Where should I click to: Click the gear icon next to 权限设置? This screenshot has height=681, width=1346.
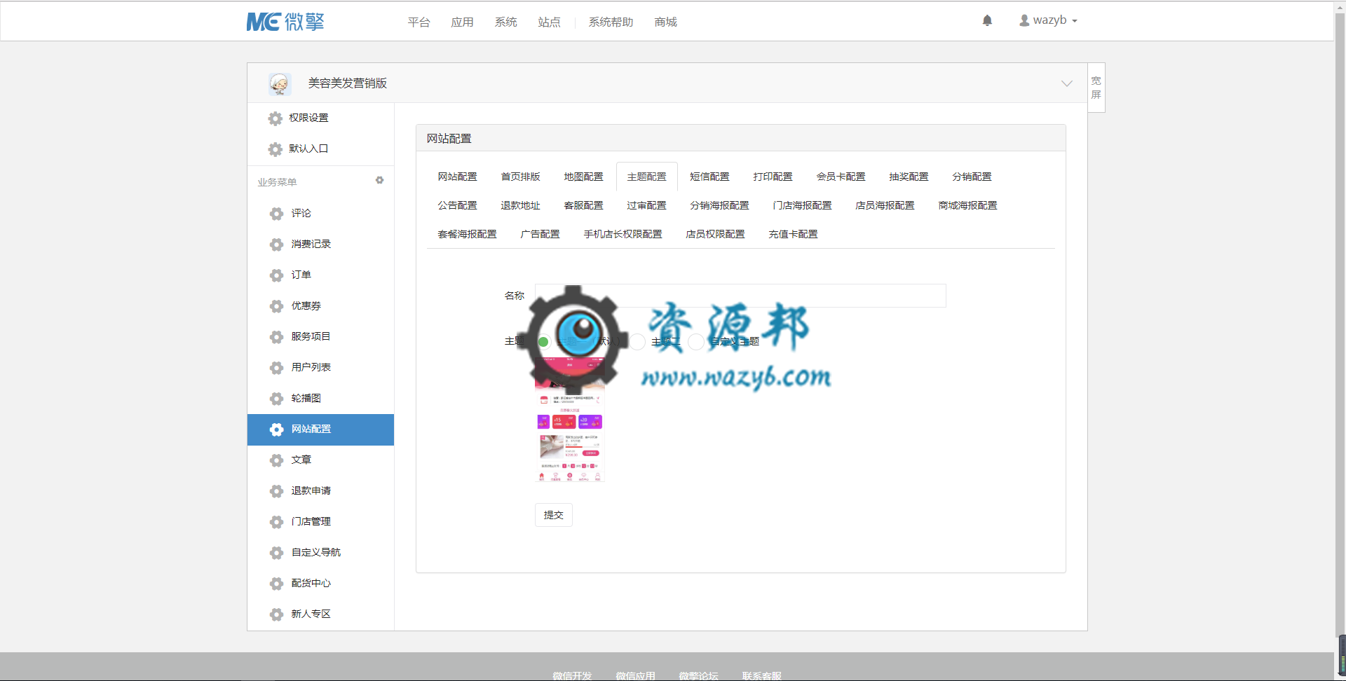276,118
